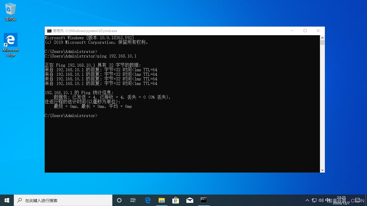Viewport: 367px width, 206px height.
Task: Click the cmd scrollbar down arrow
Action: coord(322,170)
